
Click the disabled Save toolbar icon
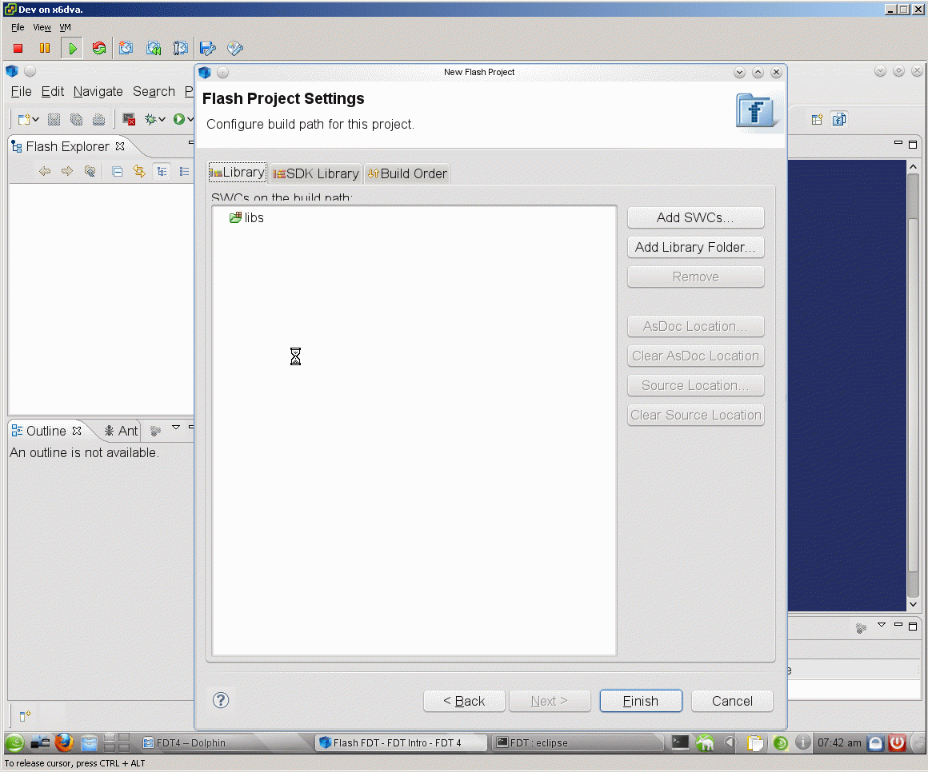pos(54,119)
